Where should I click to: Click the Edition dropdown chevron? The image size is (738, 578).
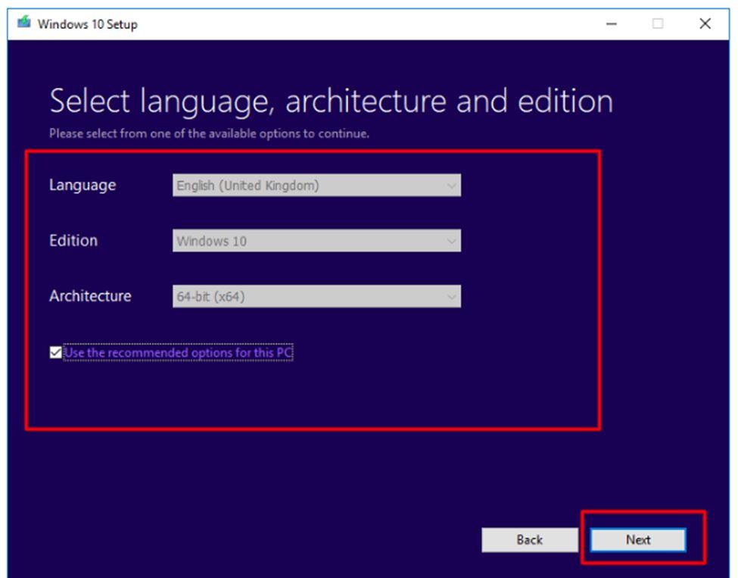tap(452, 240)
